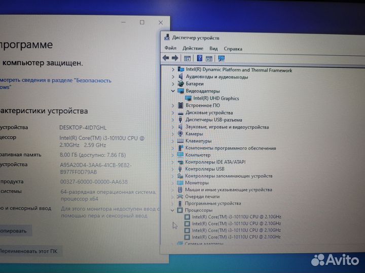The height and width of the screenshot is (273, 365).
Task: Open the Безопасность Windows details link
Action: click(x=55, y=83)
